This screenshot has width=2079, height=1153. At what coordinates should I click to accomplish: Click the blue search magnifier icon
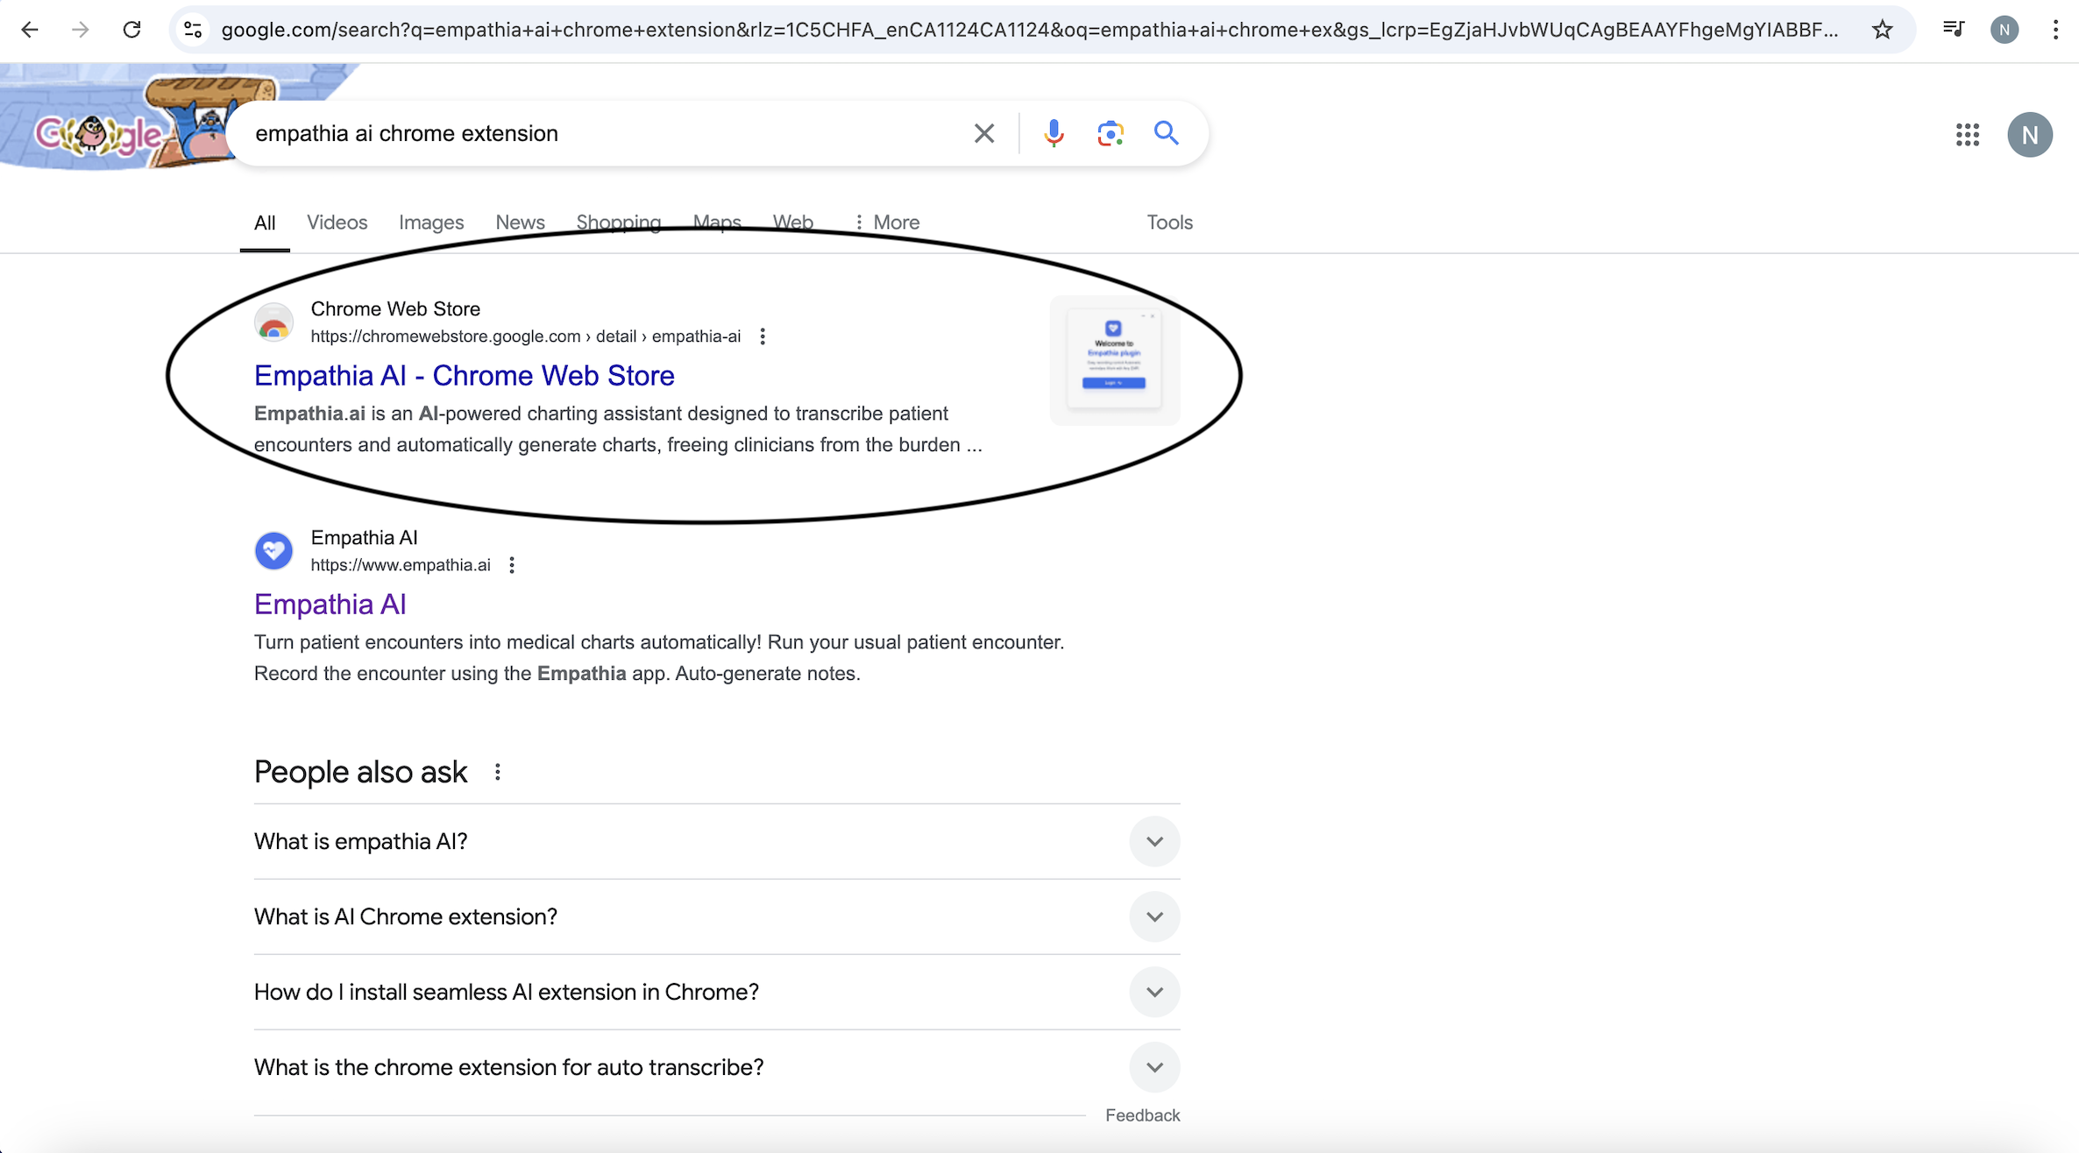point(1166,133)
